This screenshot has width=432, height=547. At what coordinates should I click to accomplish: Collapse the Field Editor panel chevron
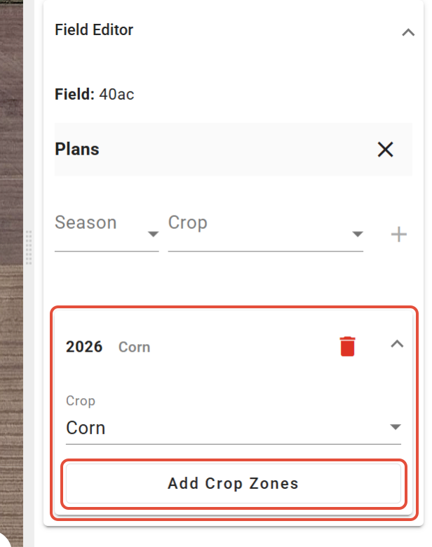(407, 32)
